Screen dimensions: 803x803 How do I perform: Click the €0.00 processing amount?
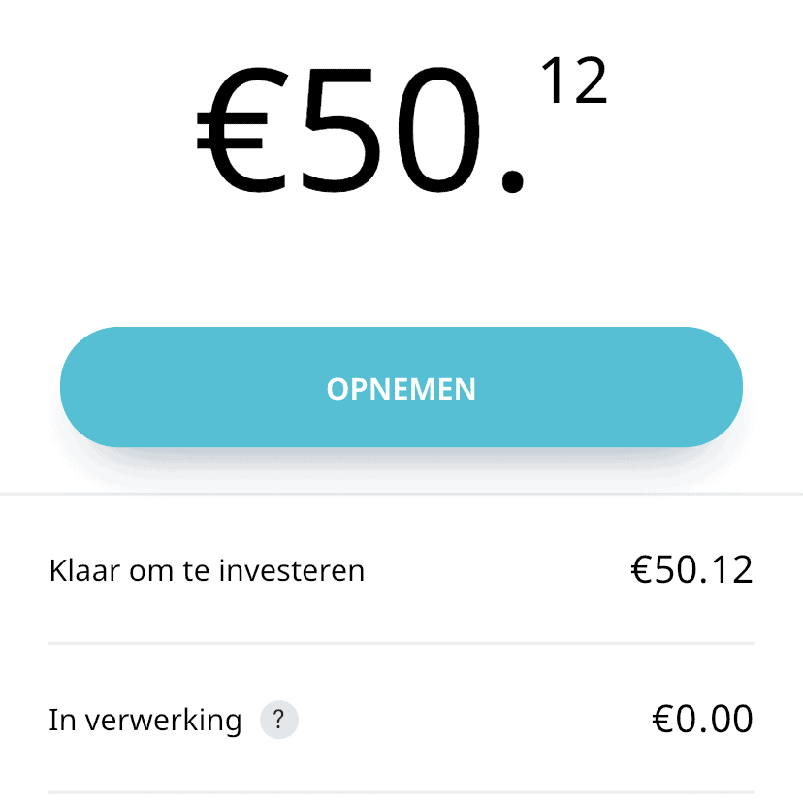click(x=702, y=721)
